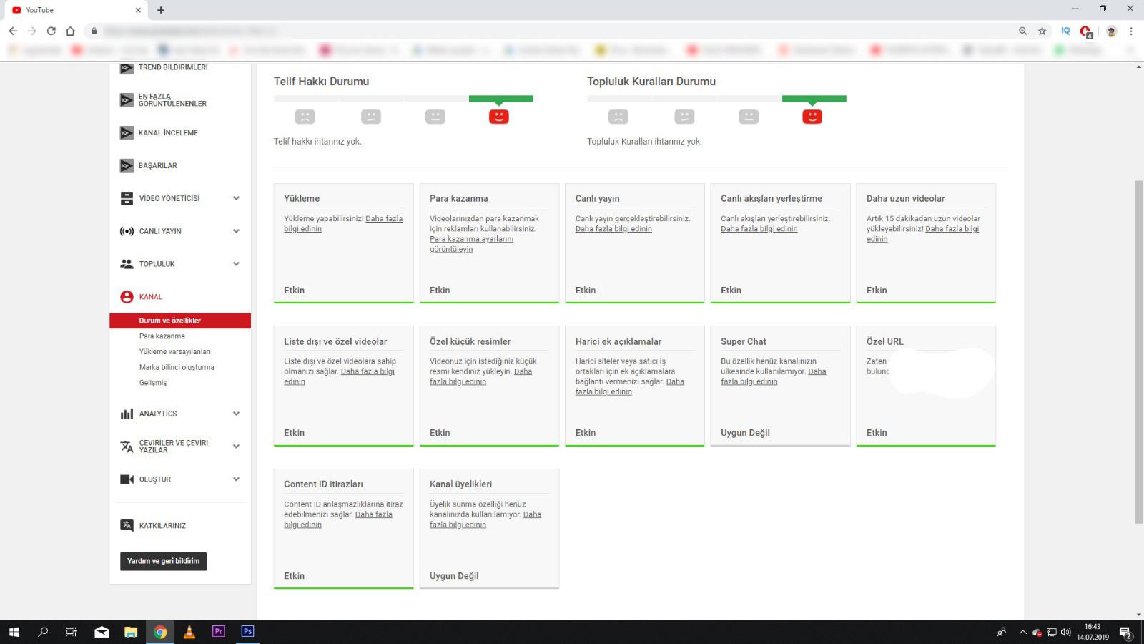Click the red happy face in Telif Hakkı Durumu
This screenshot has width=1144, height=644.
pos(499,117)
